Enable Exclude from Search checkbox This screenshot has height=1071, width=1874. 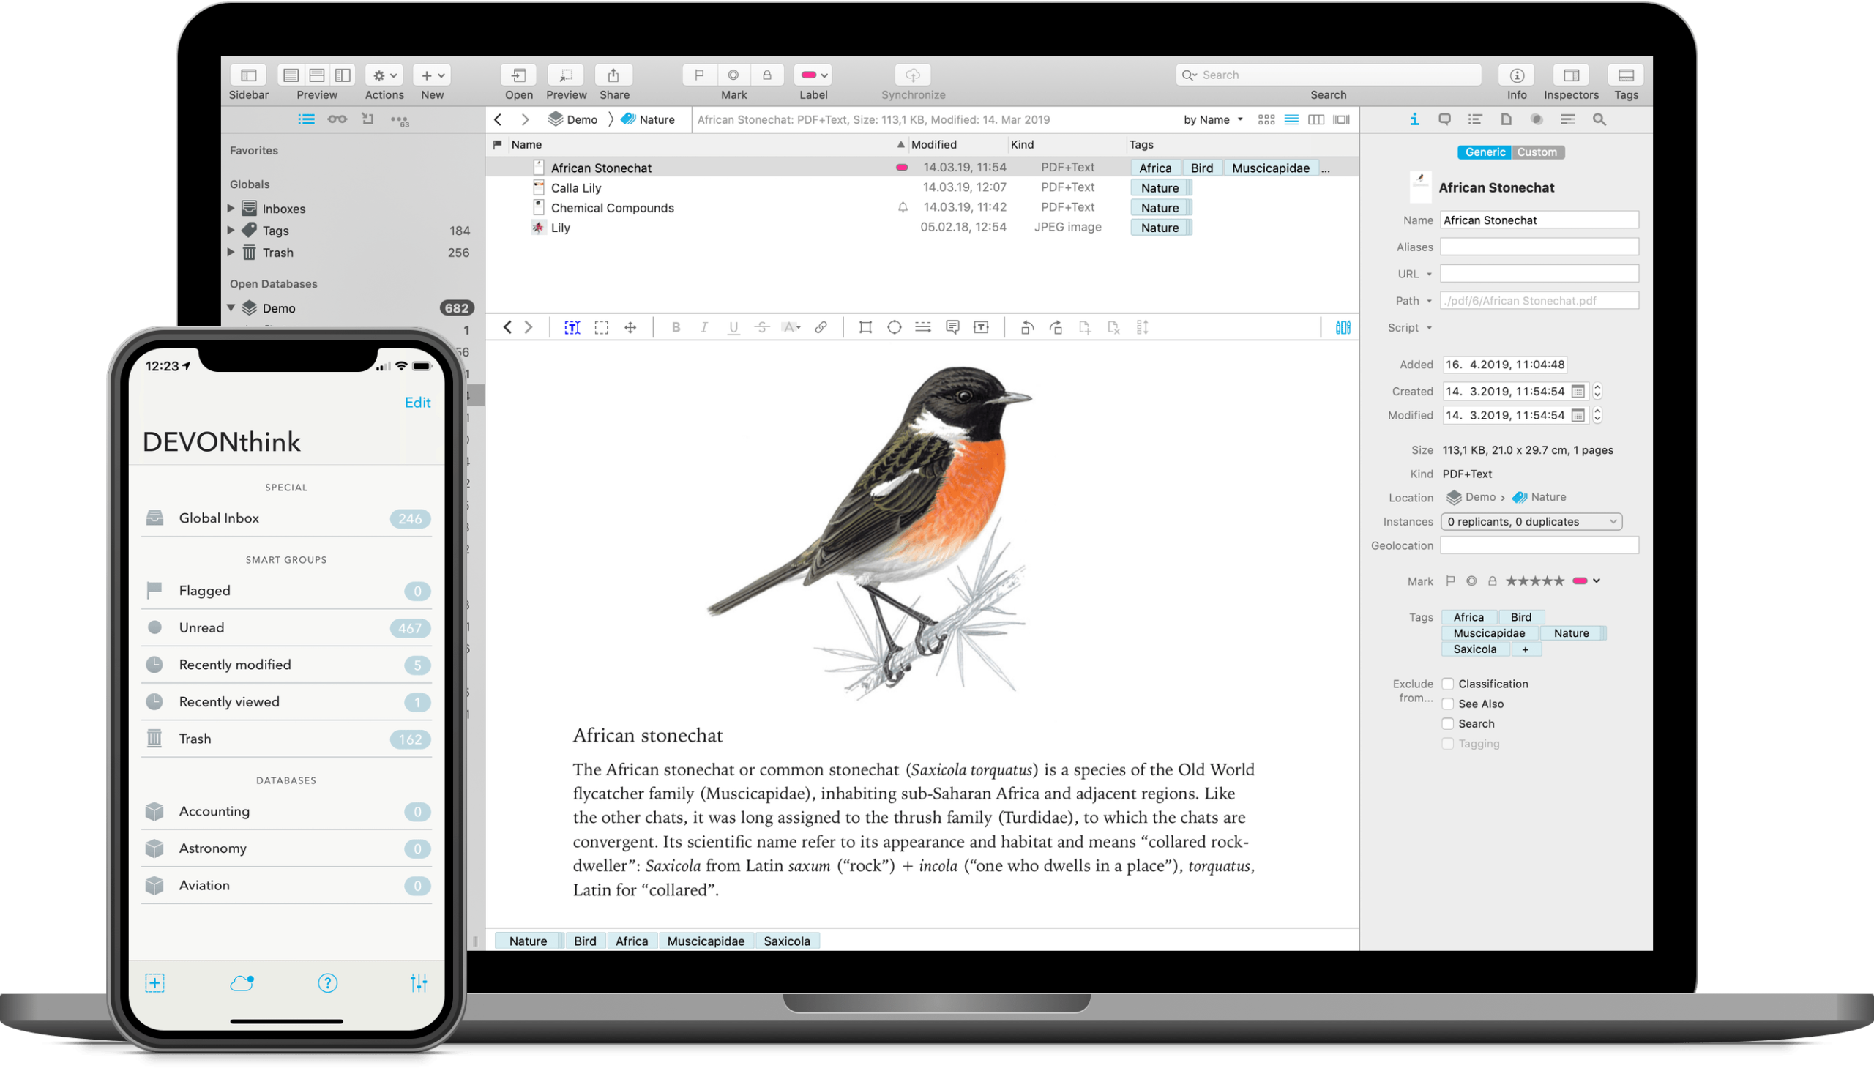[1447, 724]
